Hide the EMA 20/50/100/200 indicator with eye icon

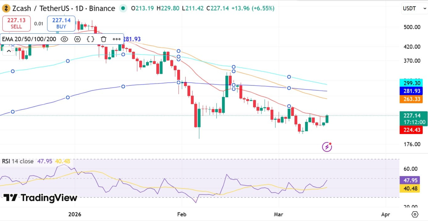click(x=64, y=39)
